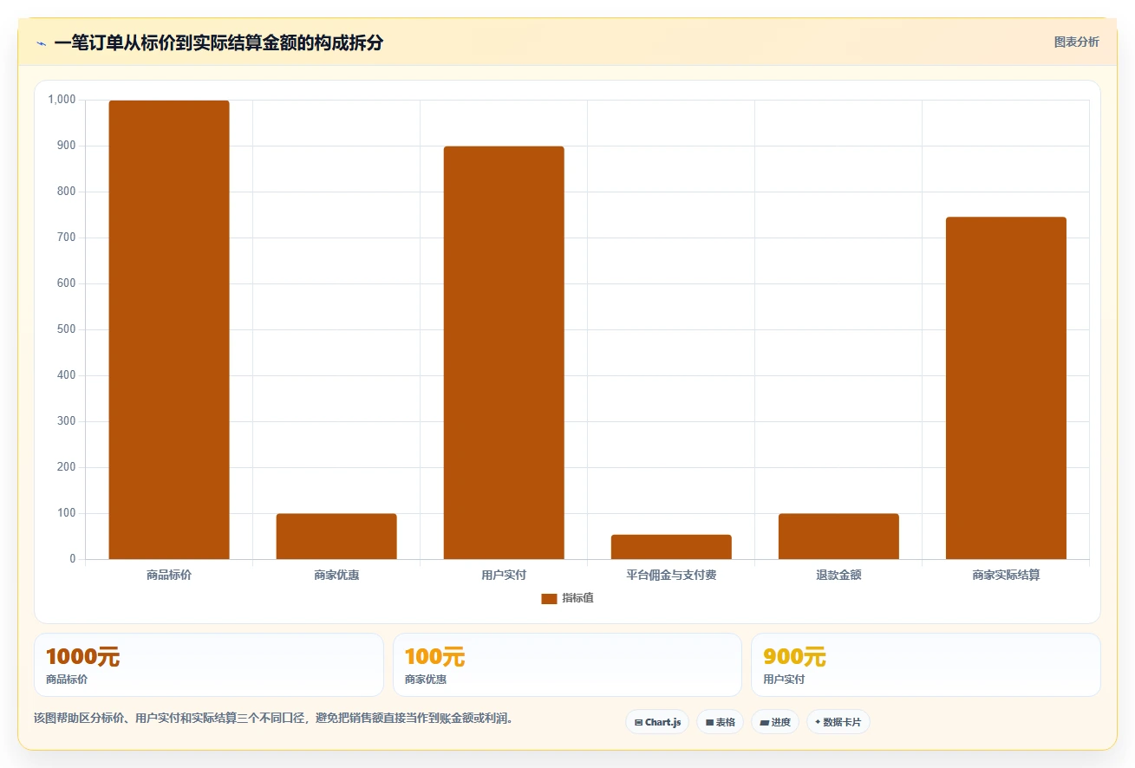Open the 100元 商家优惠 data card
Screen dimensions: 1135x768
567,665
